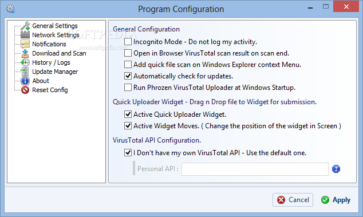
Task: Click the blue help icon beside Personal API
Action: click(x=336, y=169)
